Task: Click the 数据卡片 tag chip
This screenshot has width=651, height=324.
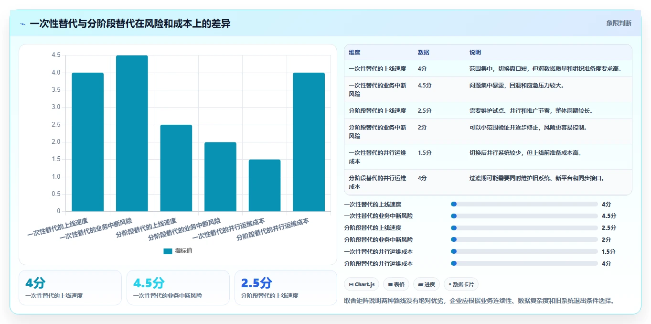Action: pos(461,284)
